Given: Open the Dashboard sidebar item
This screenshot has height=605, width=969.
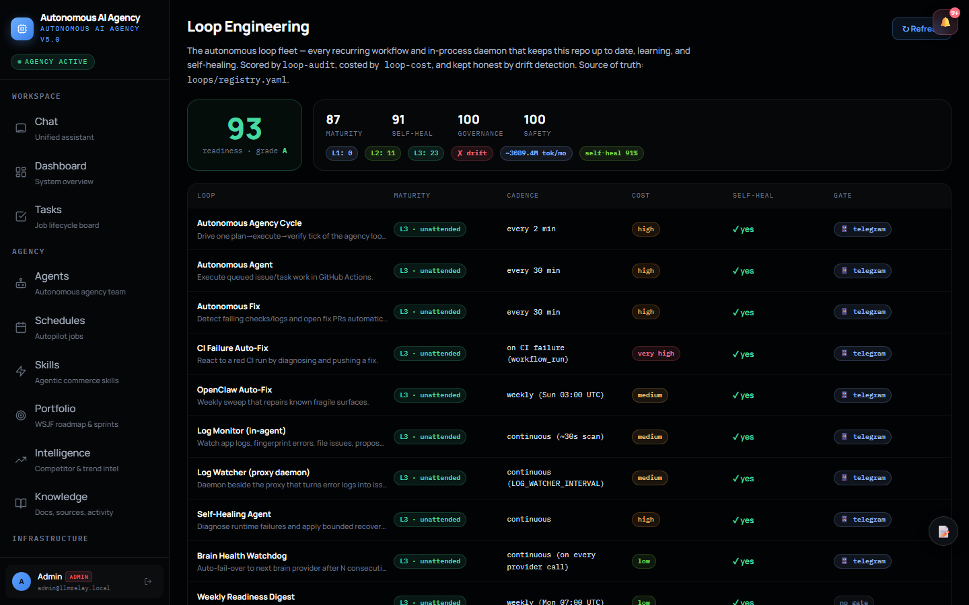Looking at the screenshot, I should 84,173.
